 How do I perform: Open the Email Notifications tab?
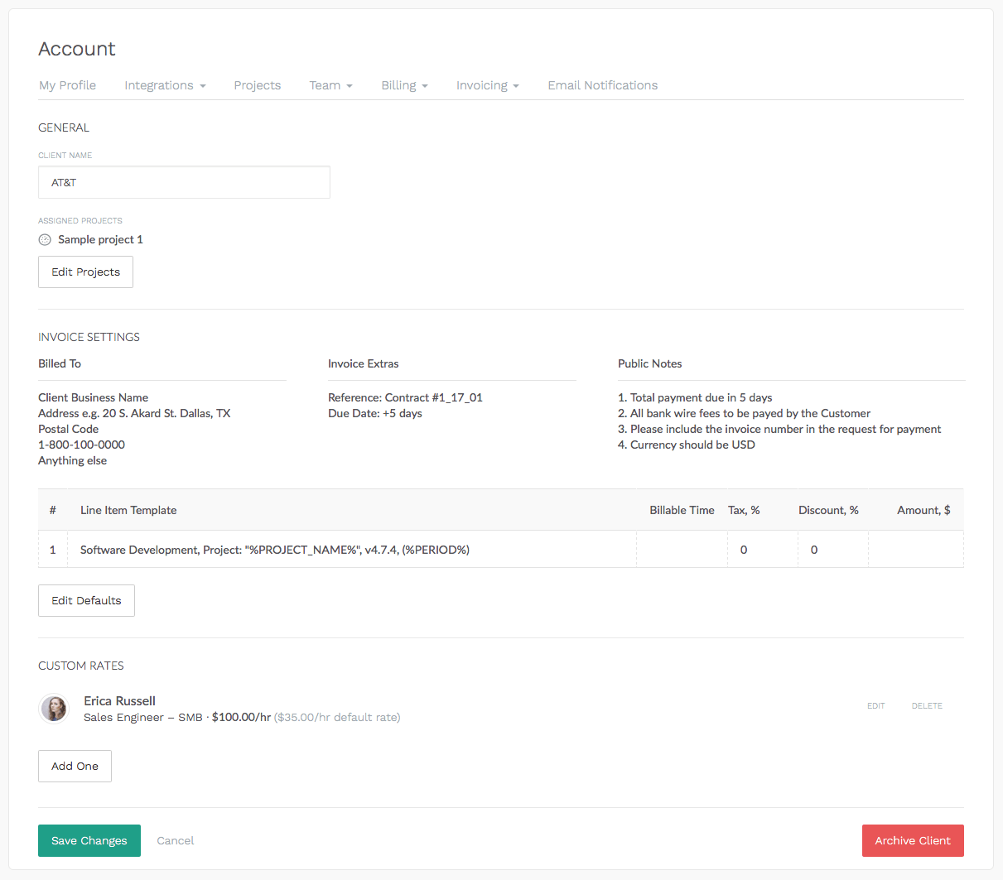click(x=602, y=85)
